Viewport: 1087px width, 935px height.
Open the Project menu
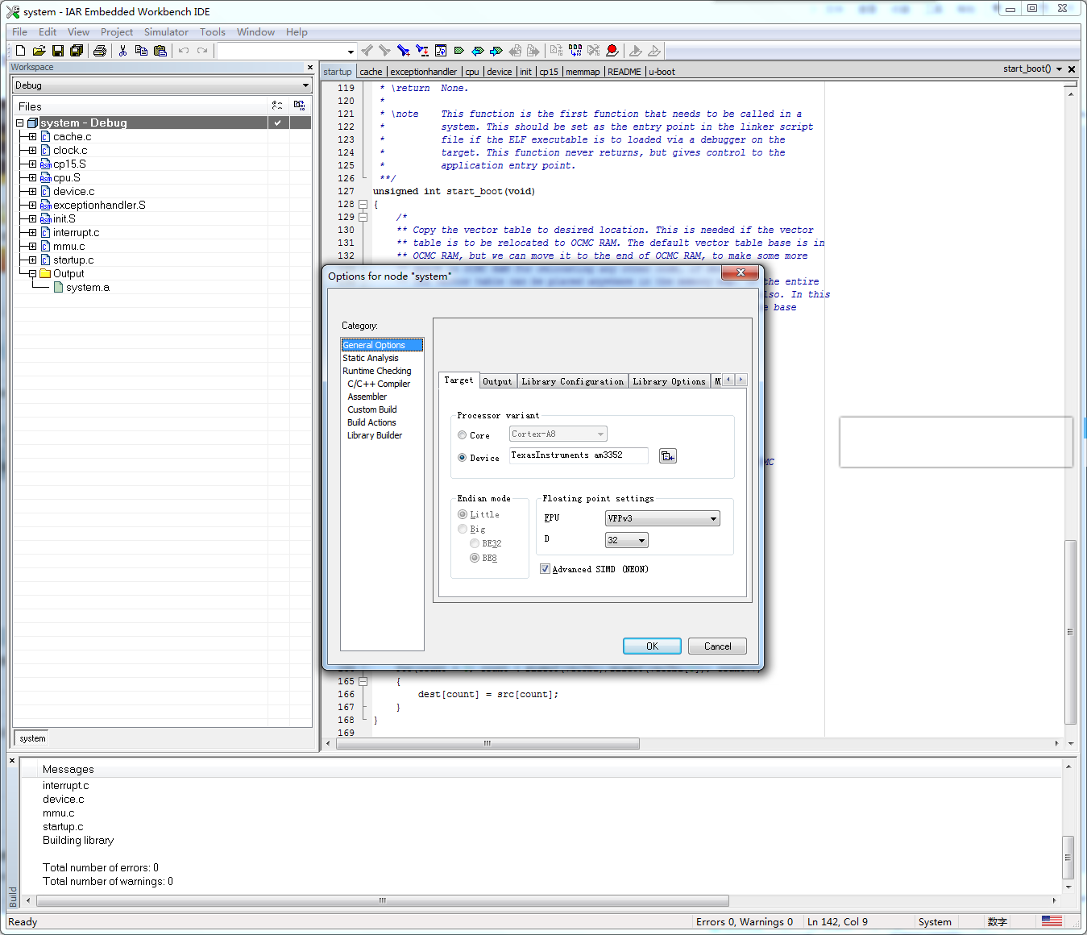click(116, 32)
